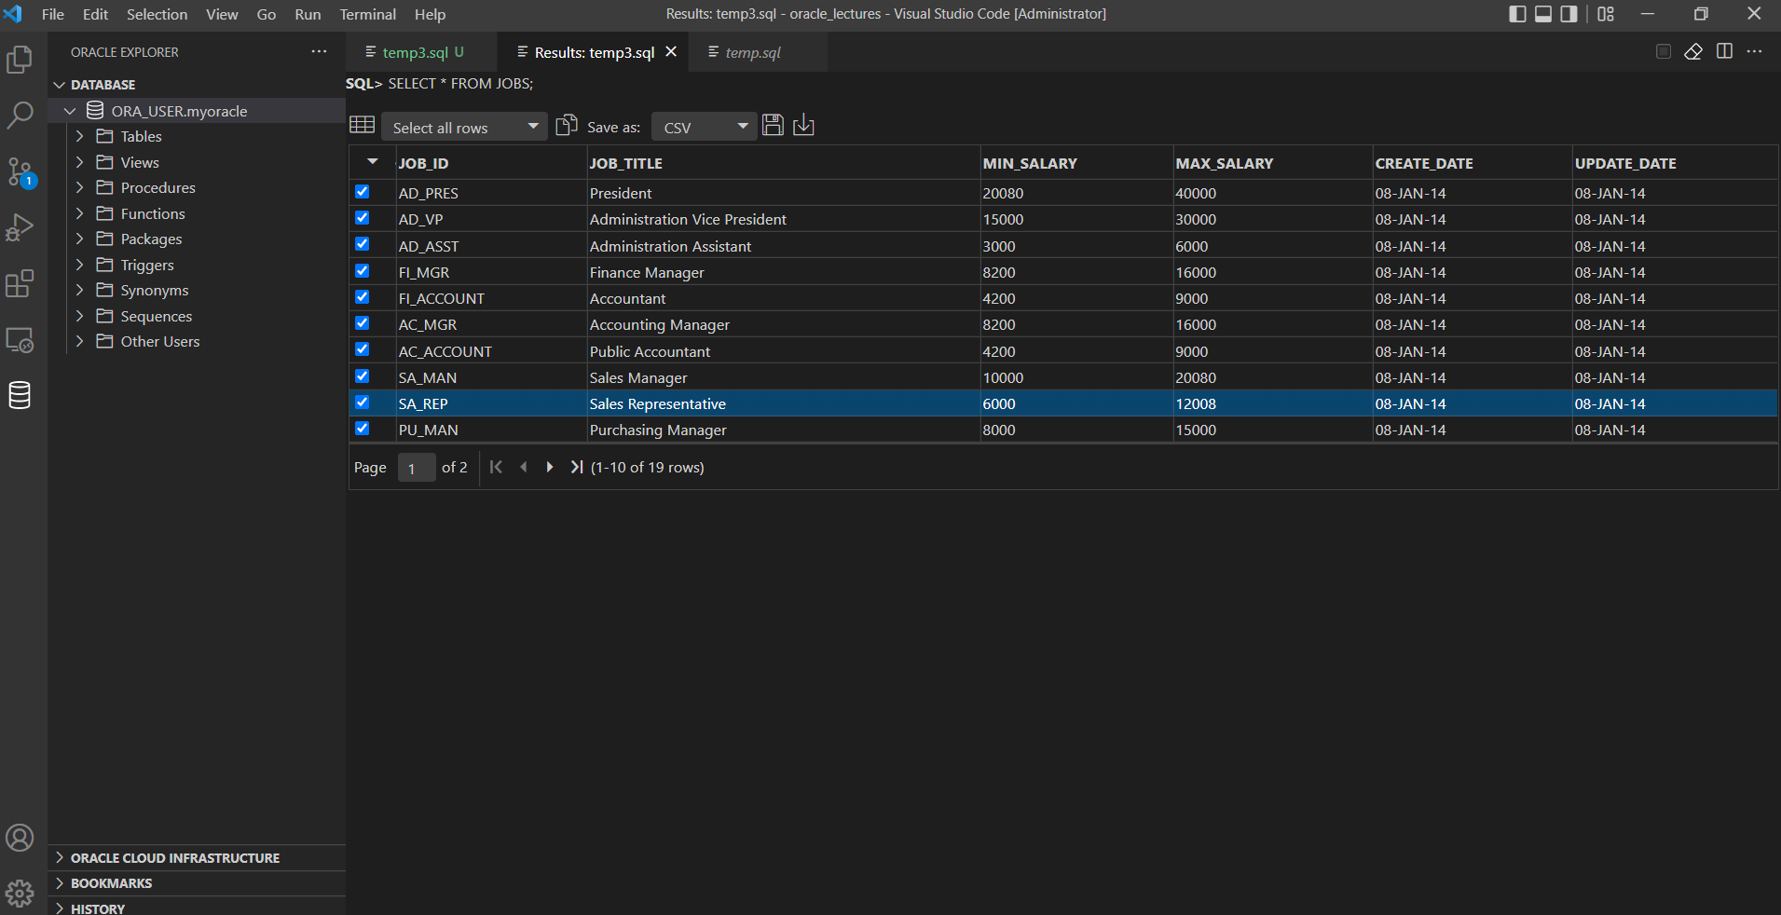
Task: Click the stop square icon in editor toolbar
Action: (x=1664, y=51)
